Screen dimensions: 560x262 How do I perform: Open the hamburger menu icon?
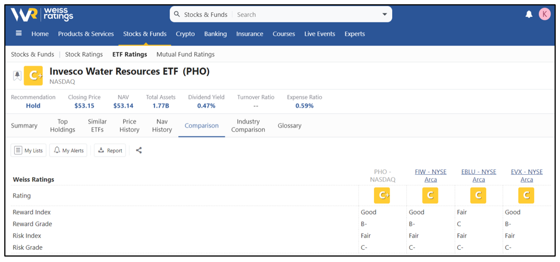click(x=19, y=33)
